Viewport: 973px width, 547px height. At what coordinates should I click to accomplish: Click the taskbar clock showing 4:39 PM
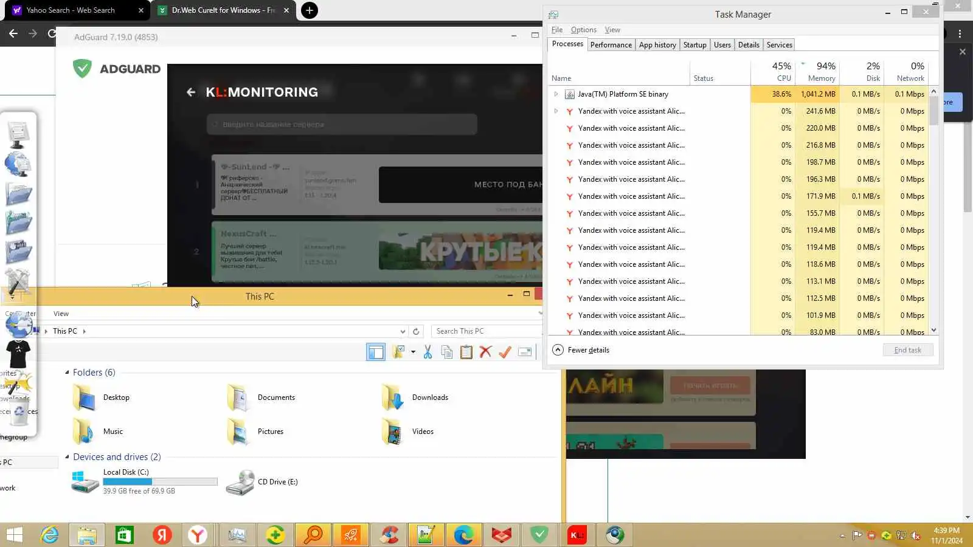point(946,535)
